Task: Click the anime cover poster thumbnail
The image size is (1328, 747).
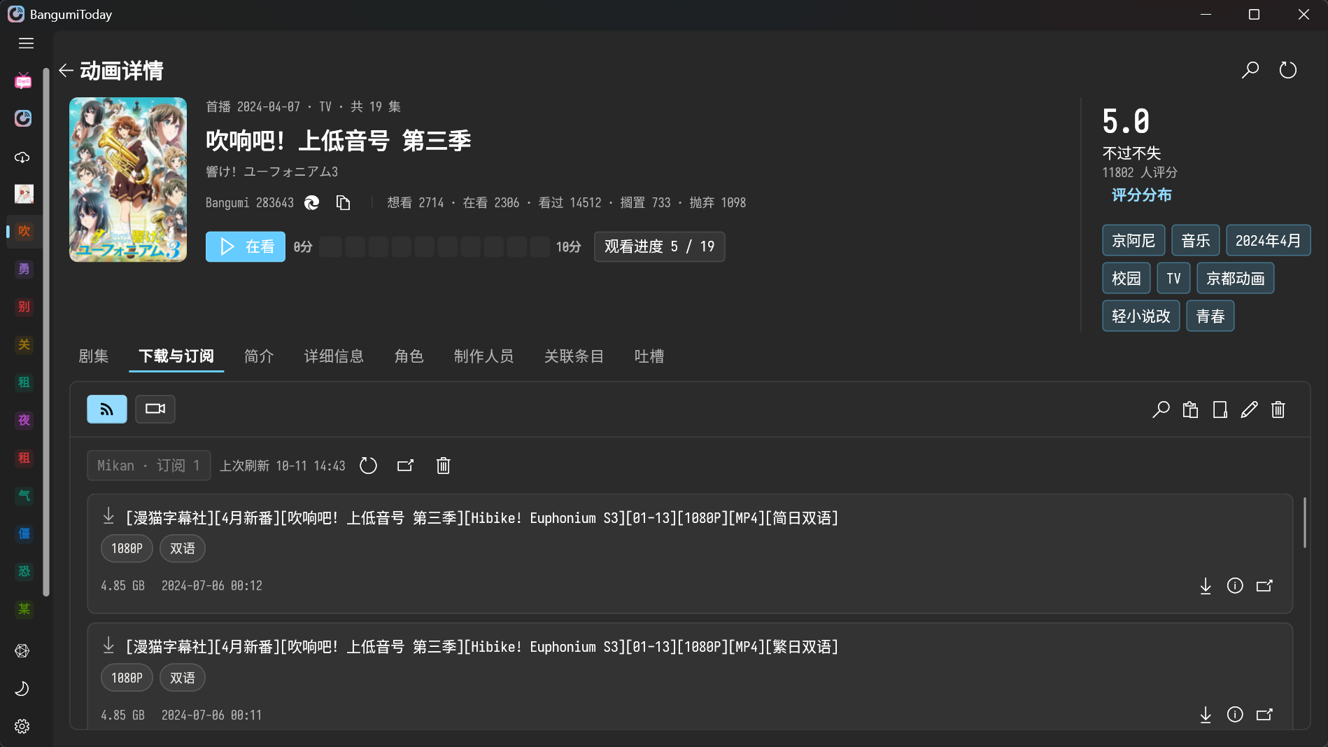Action: coord(128,180)
